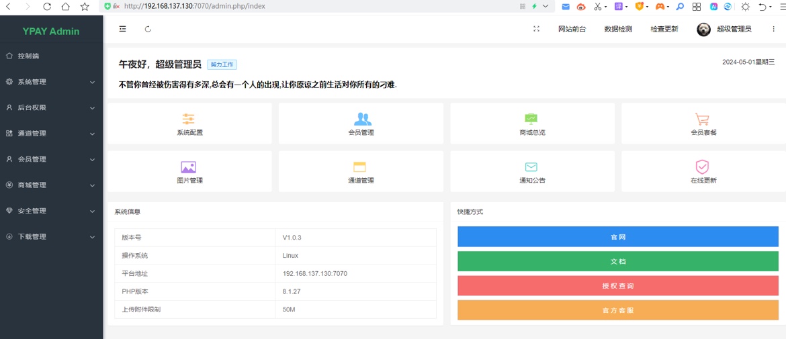Open the 超级管理员 avatar menu
The image size is (786, 339).
pos(725,29)
